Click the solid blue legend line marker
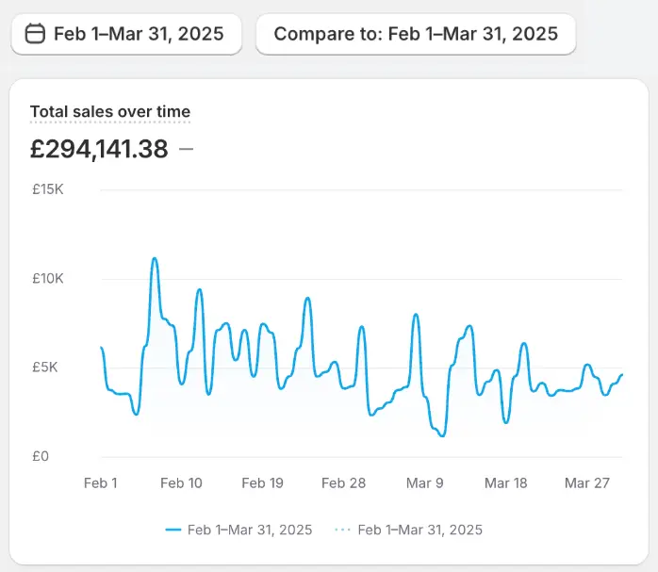The width and height of the screenshot is (658, 572). 173,530
